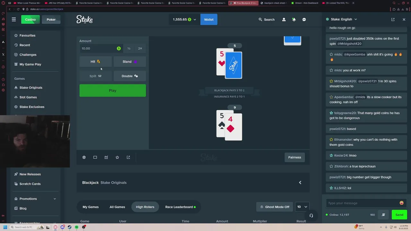Favourite this game with star icon

point(117,157)
